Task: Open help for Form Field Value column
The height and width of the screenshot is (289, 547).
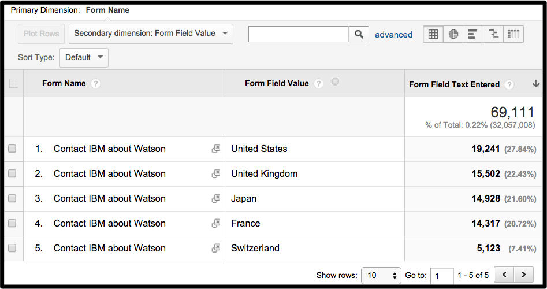Action: point(318,84)
